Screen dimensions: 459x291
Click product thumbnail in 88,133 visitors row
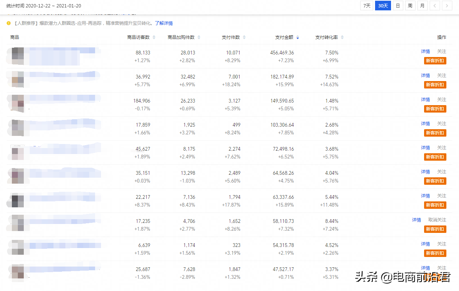click(x=17, y=56)
